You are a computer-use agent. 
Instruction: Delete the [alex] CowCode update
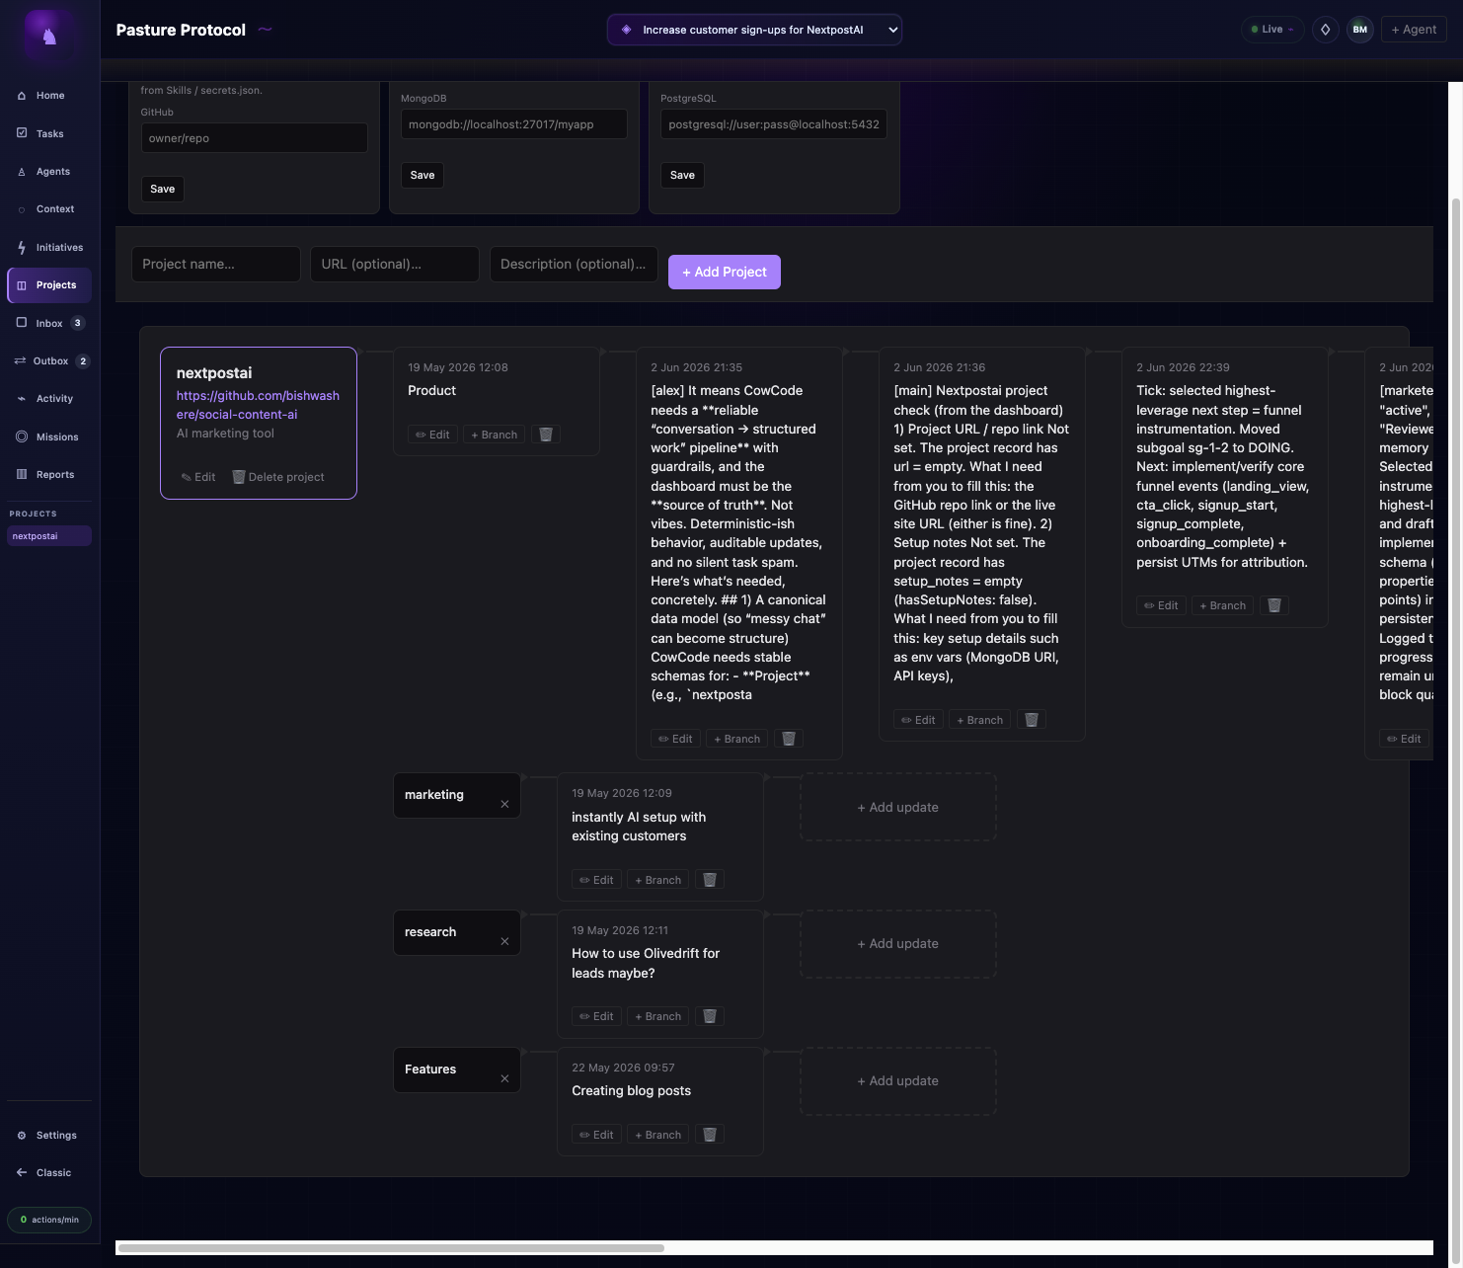[x=789, y=739]
